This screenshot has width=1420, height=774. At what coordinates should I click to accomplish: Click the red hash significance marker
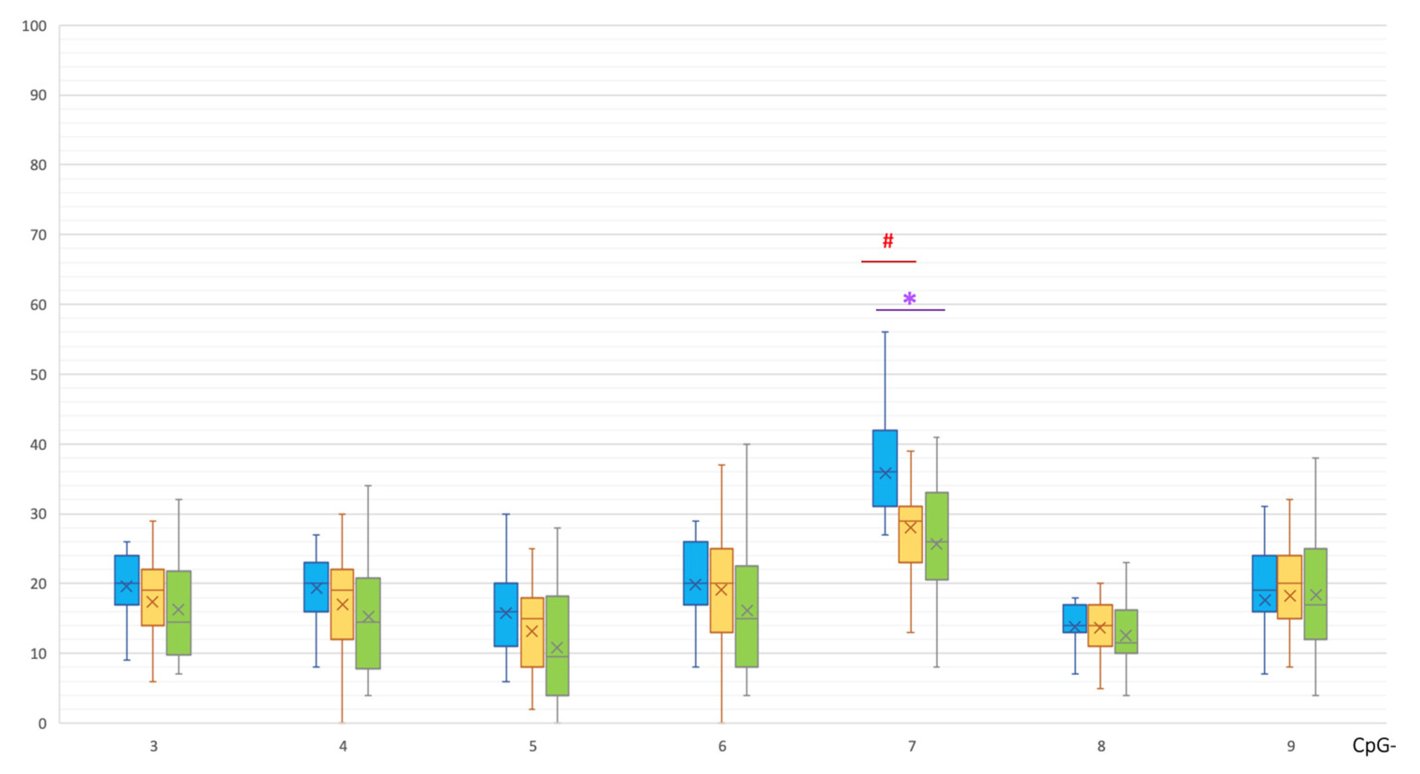(x=887, y=241)
